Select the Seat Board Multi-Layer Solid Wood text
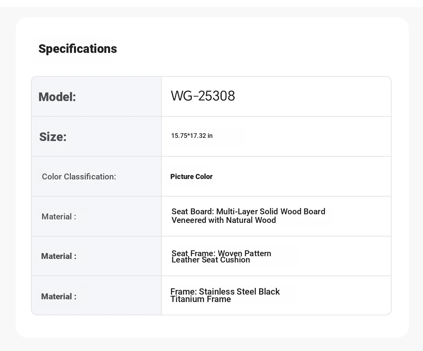This screenshot has height=351, width=423. pos(248,211)
